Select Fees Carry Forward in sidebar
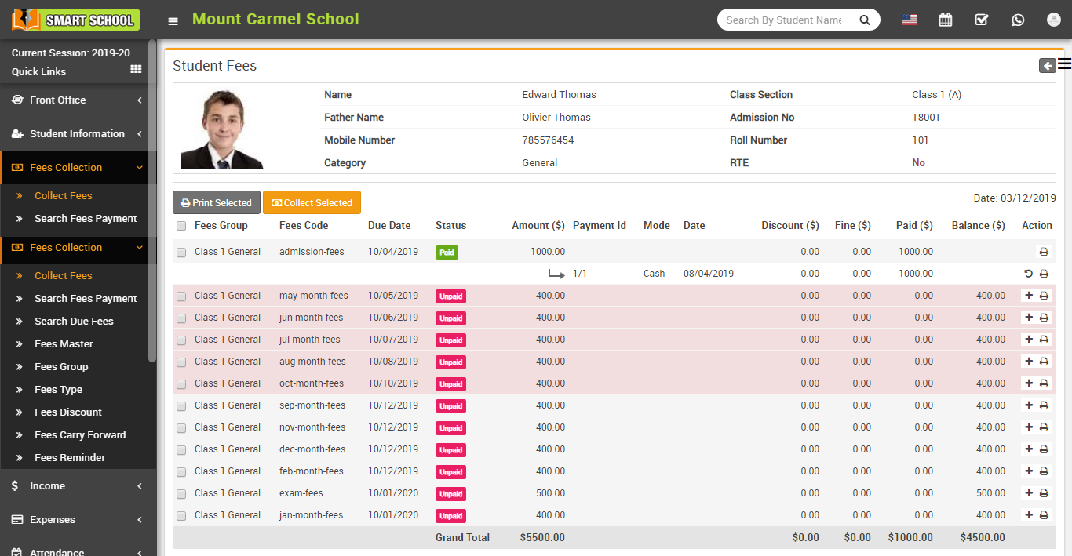 [80, 435]
